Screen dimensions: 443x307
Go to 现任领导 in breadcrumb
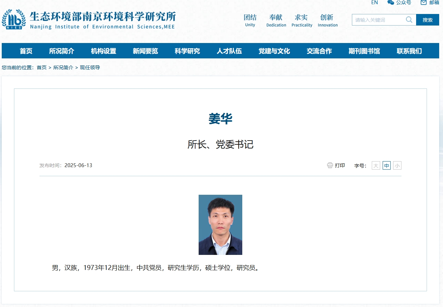pos(90,67)
